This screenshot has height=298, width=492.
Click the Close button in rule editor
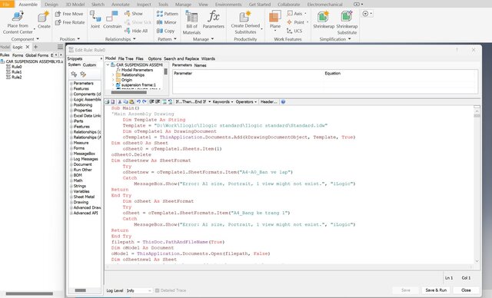[x=466, y=290]
